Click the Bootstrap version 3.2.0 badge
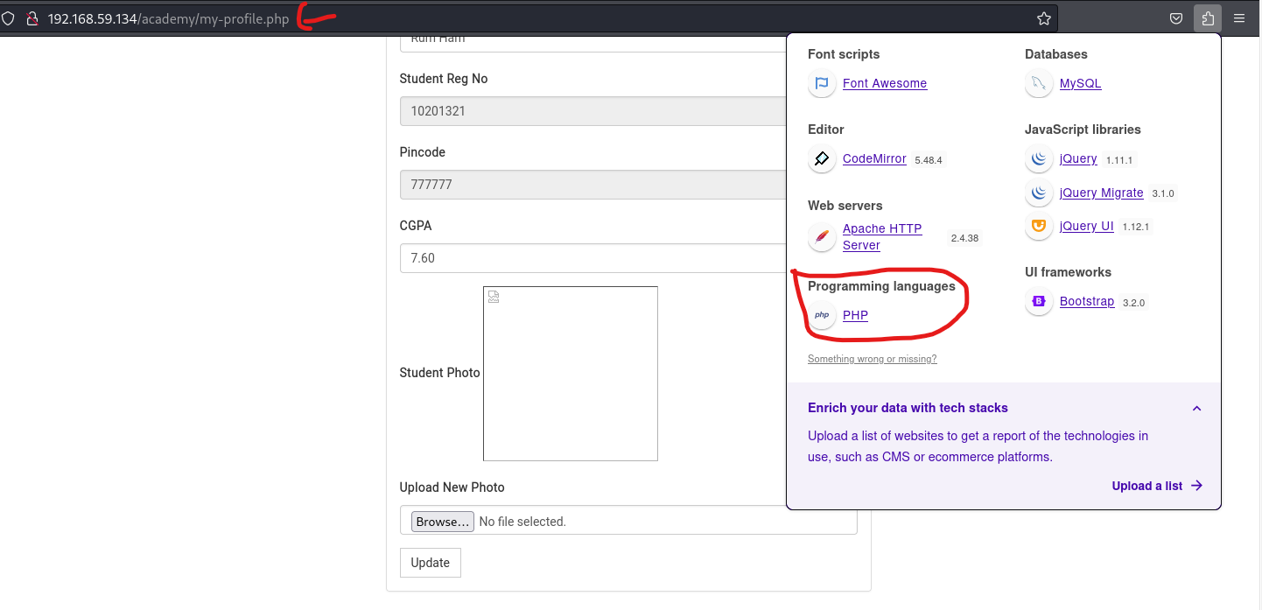Image resolution: width=1262 pixels, height=610 pixels. coord(1133,303)
